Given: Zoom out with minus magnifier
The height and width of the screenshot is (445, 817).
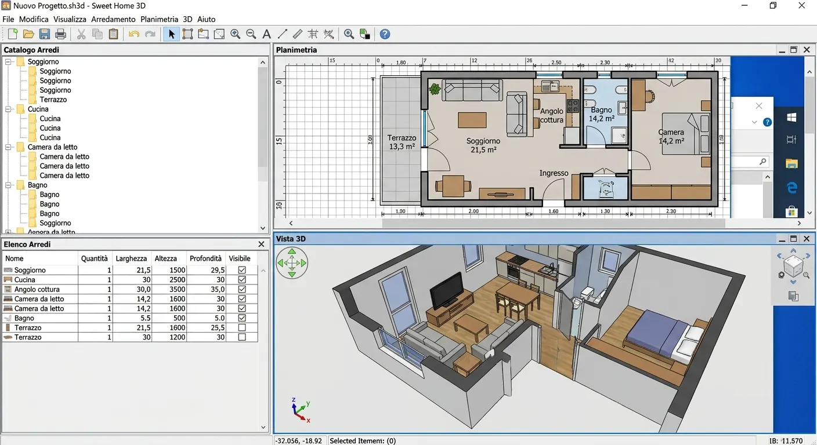Looking at the screenshot, I should point(251,34).
